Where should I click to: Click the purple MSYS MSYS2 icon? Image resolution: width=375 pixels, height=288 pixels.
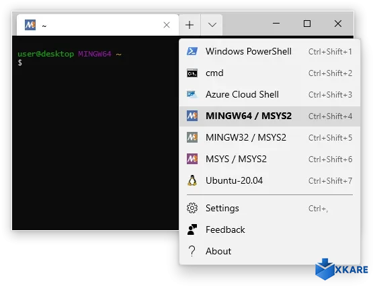pos(192,159)
